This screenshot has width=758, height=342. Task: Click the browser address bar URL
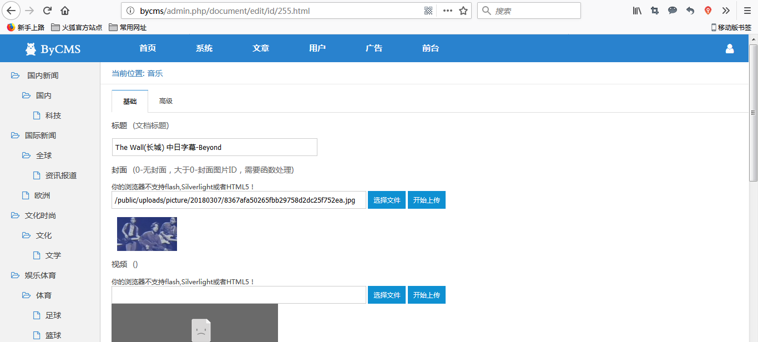(x=225, y=11)
